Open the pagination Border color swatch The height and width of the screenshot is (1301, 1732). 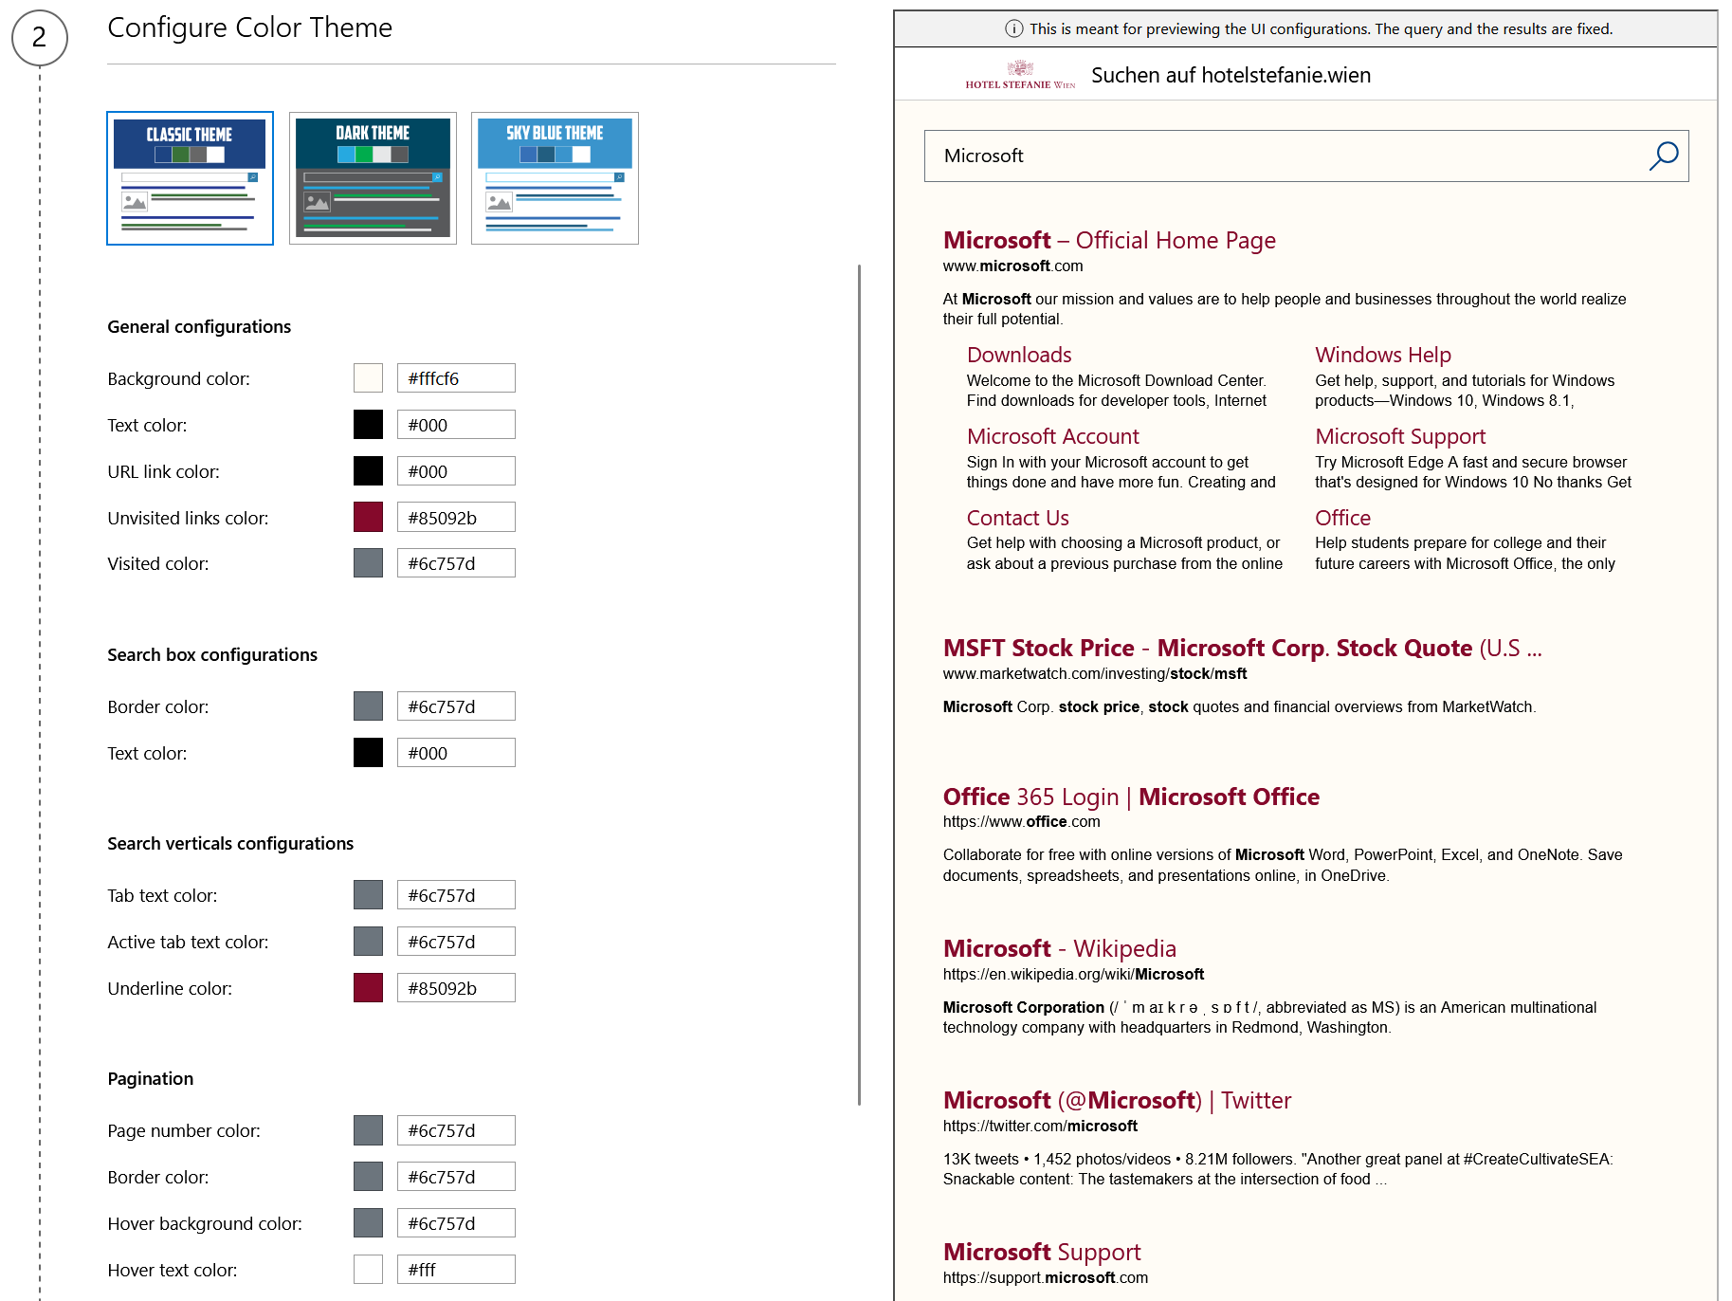point(368,1177)
